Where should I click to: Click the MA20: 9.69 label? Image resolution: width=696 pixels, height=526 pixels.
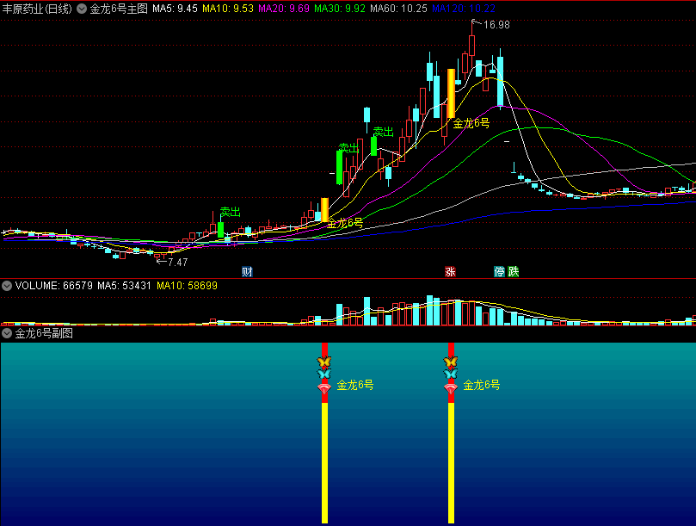[x=284, y=9]
